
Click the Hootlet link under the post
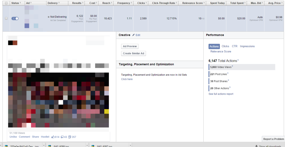pyautogui.click(x=45, y=137)
